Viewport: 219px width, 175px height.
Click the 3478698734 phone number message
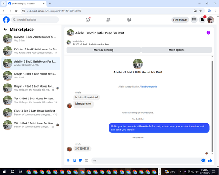click(82, 149)
